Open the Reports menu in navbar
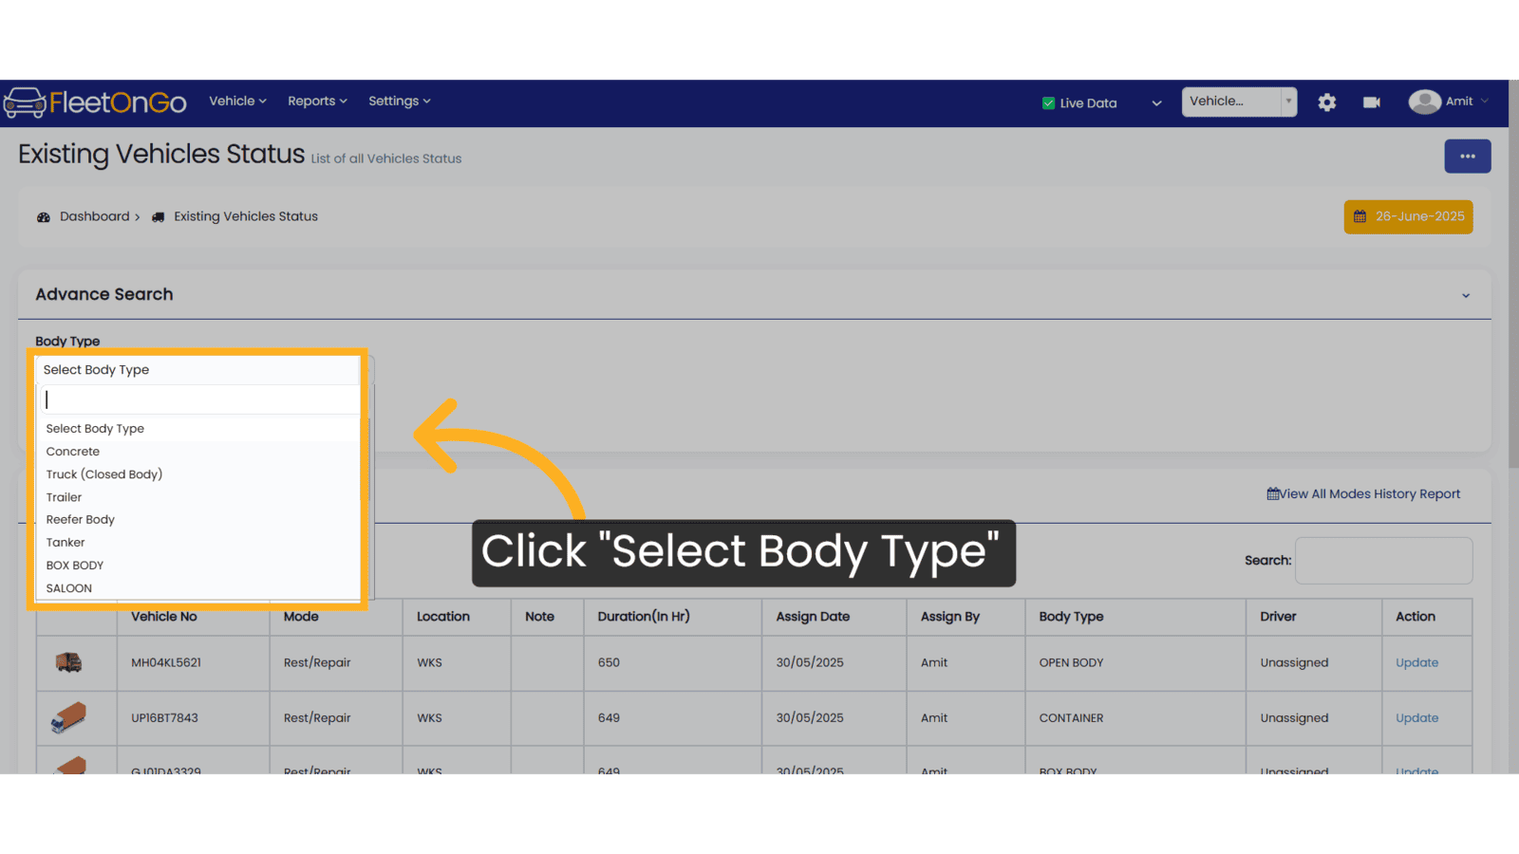The width and height of the screenshot is (1519, 854). tap(317, 101)
